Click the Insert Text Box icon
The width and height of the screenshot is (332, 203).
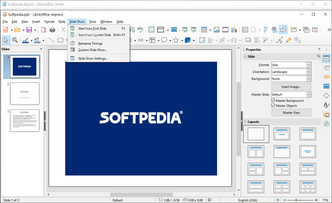click(x=245, y=30)
